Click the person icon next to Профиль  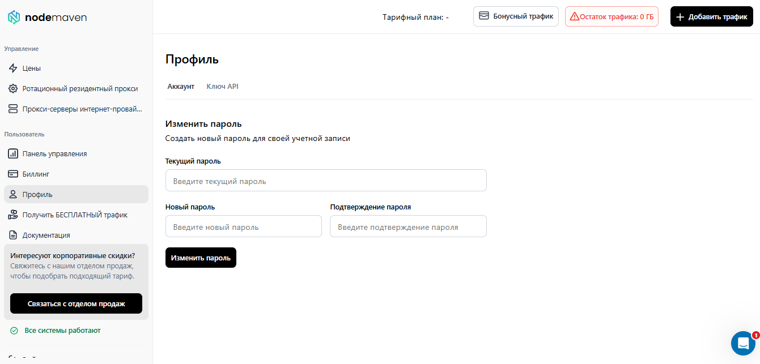(13, 195)
